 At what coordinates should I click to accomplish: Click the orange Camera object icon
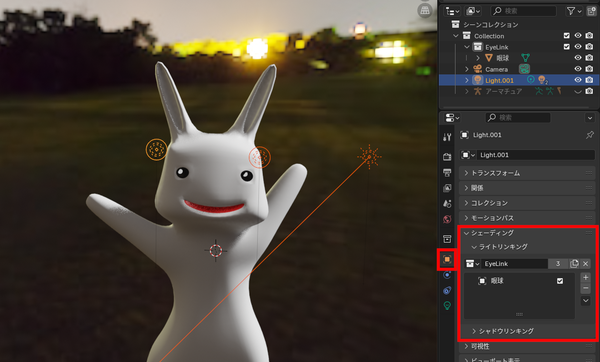click(x=478, y=69)
